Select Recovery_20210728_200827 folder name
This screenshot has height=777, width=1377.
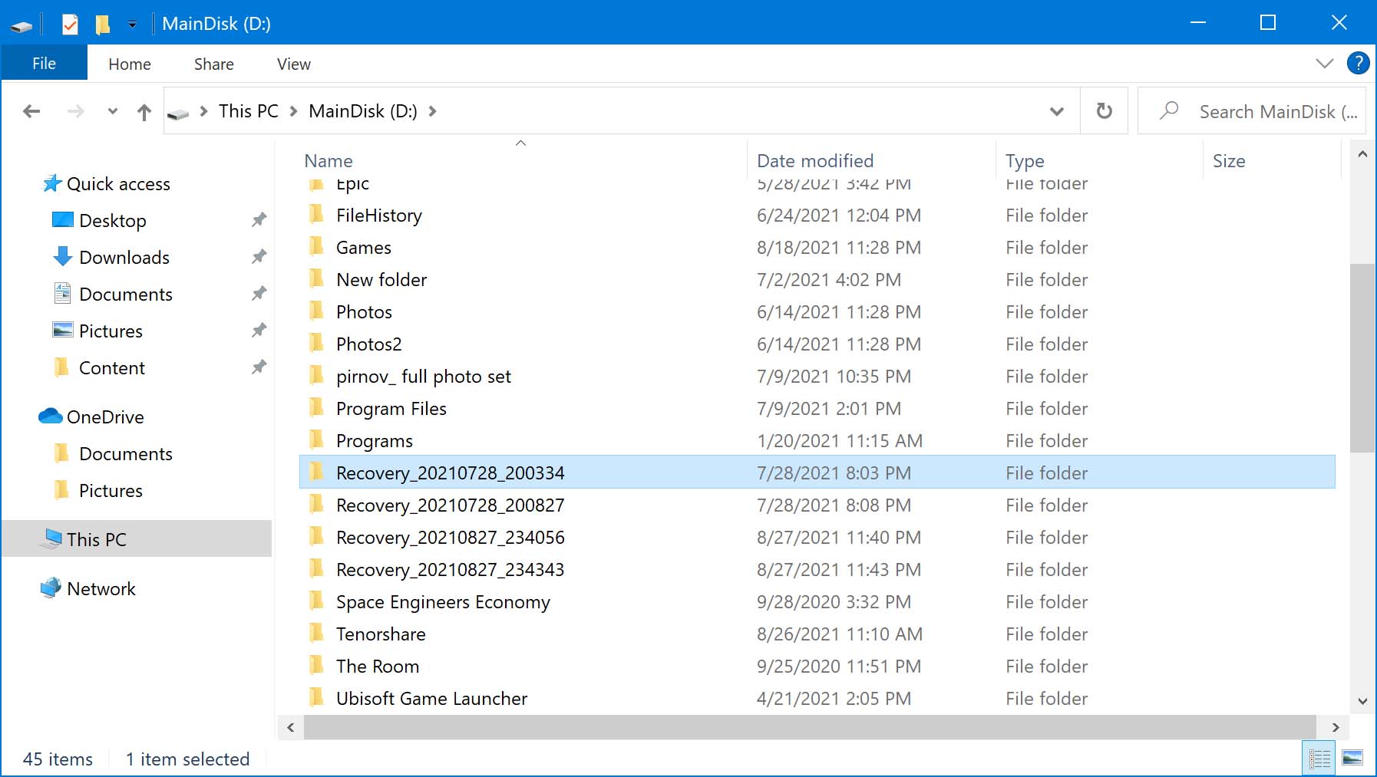click(x=450, y=505)
